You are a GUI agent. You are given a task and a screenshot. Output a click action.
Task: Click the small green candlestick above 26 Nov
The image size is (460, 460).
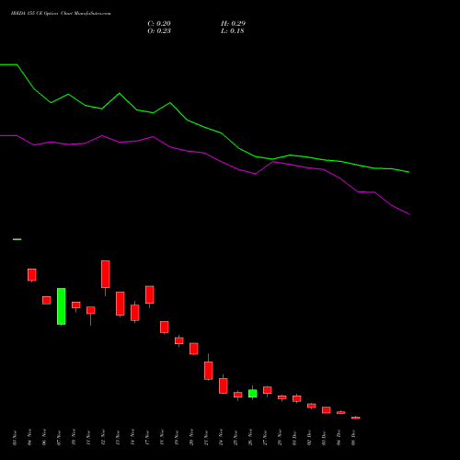253,393
